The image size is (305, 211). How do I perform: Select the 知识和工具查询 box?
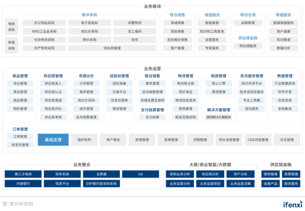pyautogui.click(x=212, y=31)
